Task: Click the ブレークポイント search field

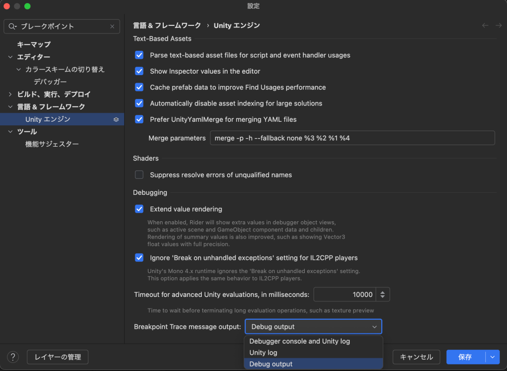Action: (61, 26)
